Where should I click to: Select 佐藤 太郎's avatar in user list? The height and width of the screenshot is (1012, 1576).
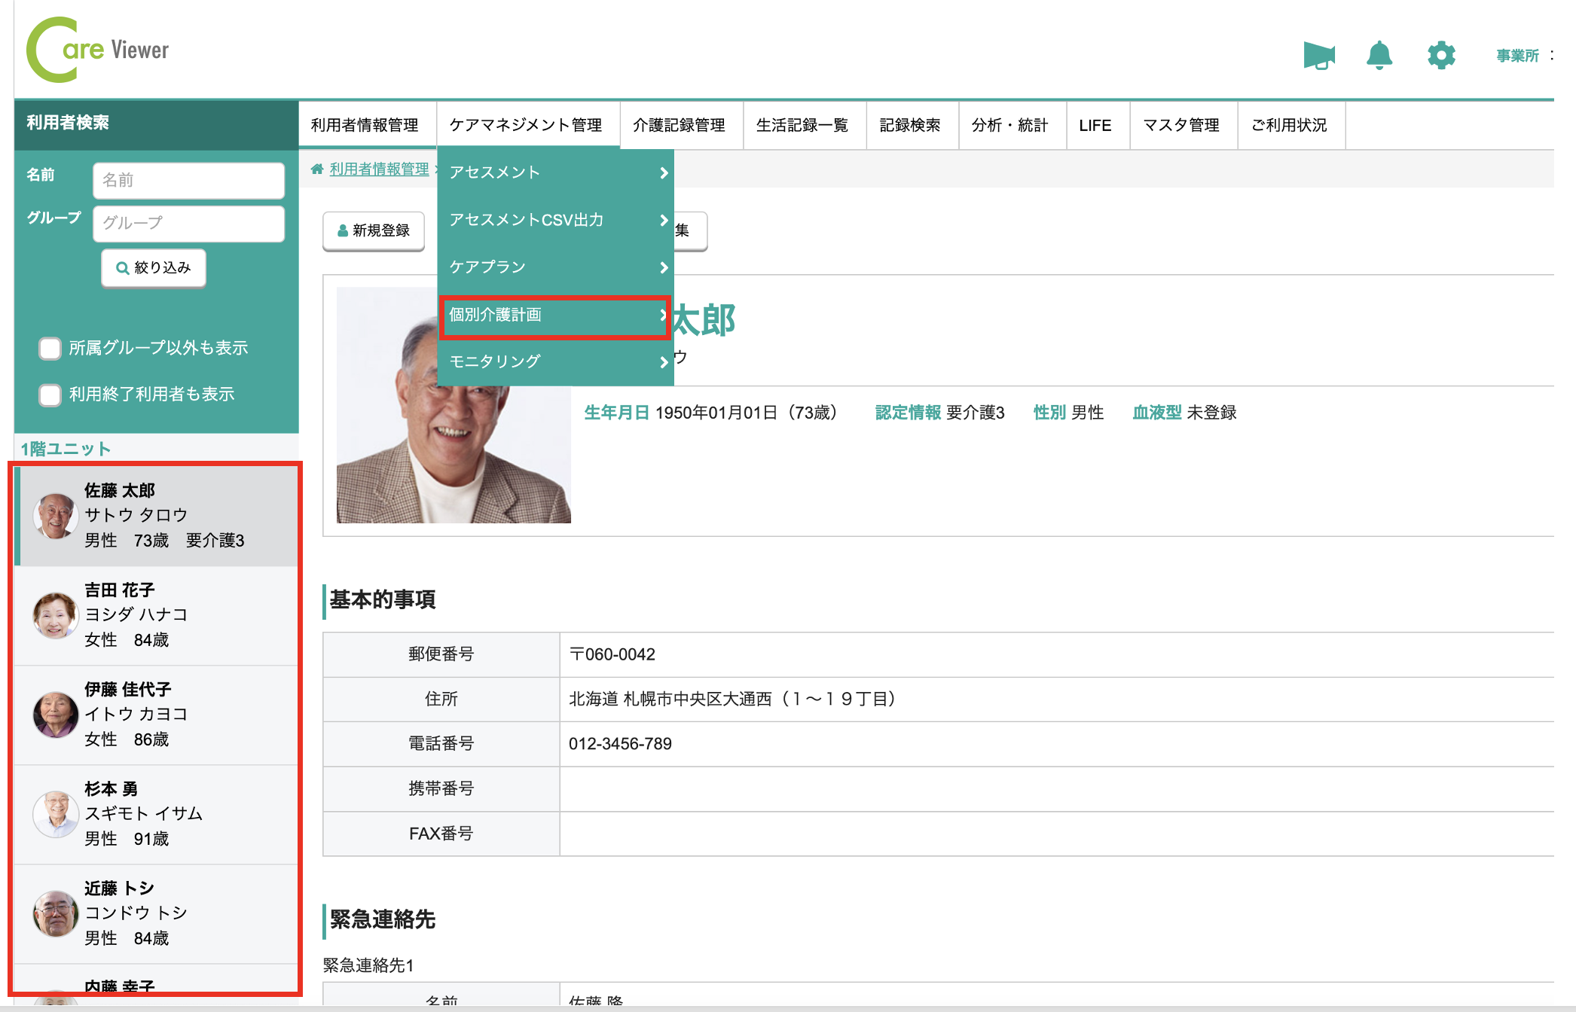point(56,516)
